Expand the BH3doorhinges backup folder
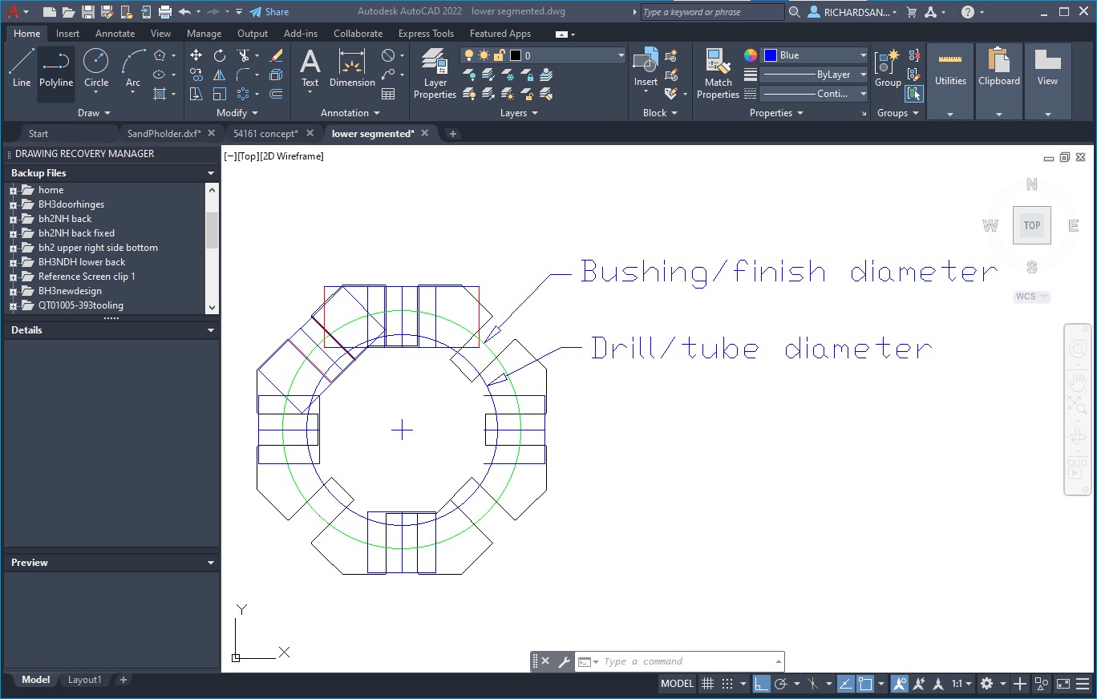This screenshot has height=699, width=1097. (13, 204)
